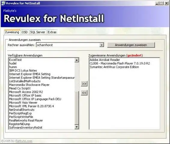170x144 pixels.
Task: Close the Revulex for NetInstall window
Action: tap(166, 3)
